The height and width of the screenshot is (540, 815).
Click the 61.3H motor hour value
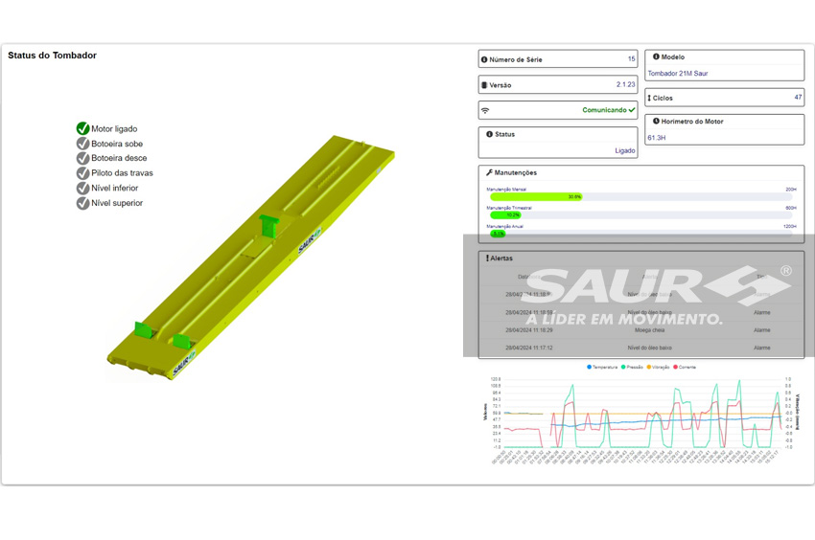[x=657, y=138]
